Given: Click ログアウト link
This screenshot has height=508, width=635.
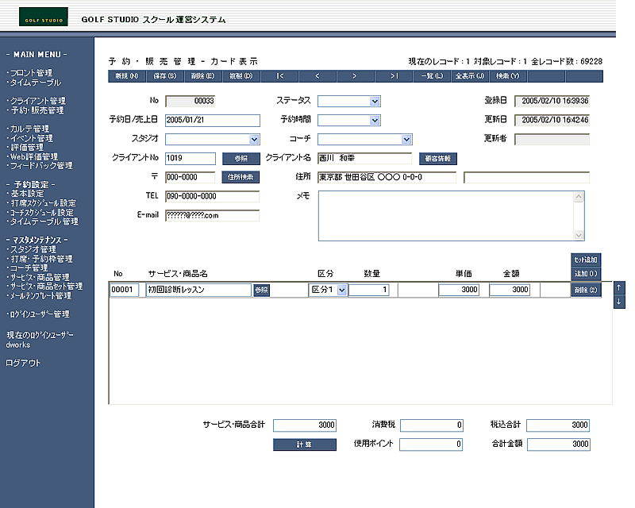Looking at the screenshot, I should click(23, 363).
